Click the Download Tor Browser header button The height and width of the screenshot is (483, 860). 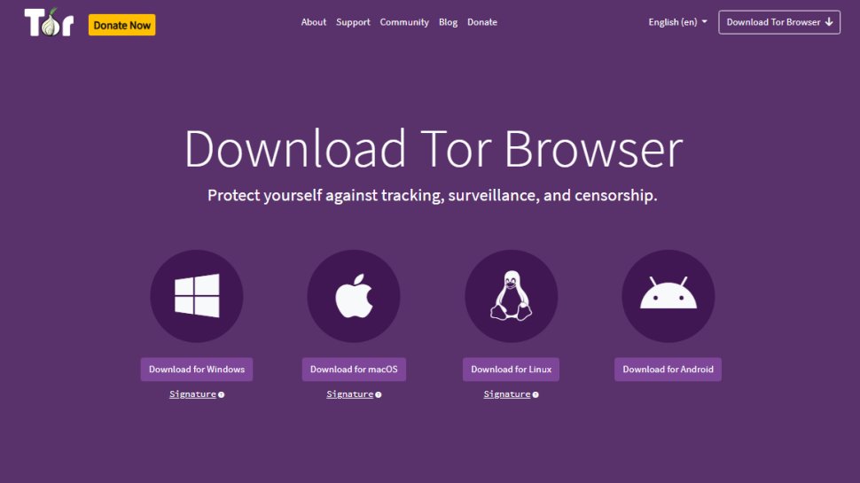click(x=779, y=22)
